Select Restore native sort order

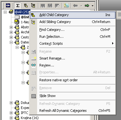pyautogui.click(x=73, y=80)
